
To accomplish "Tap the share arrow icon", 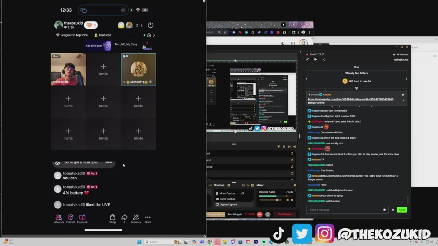I will tap(124, 217).
